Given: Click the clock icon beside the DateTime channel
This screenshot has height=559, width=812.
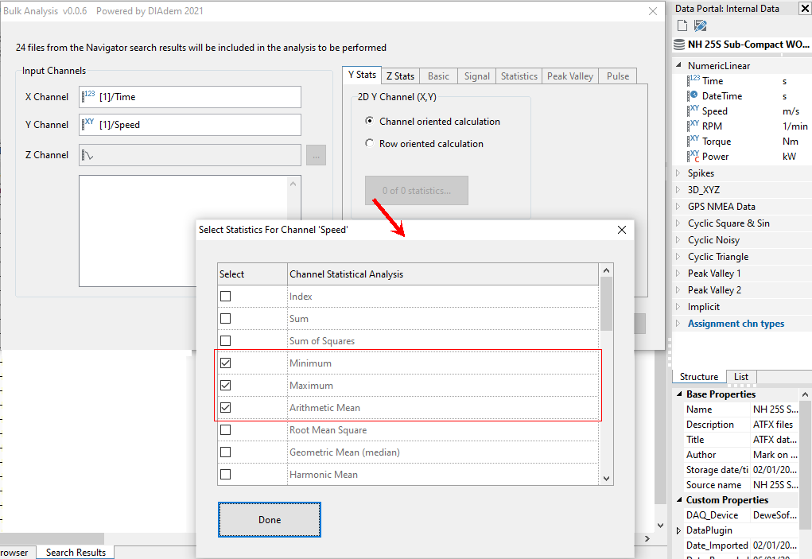Looking at the screenshot, I should [694, 95].
